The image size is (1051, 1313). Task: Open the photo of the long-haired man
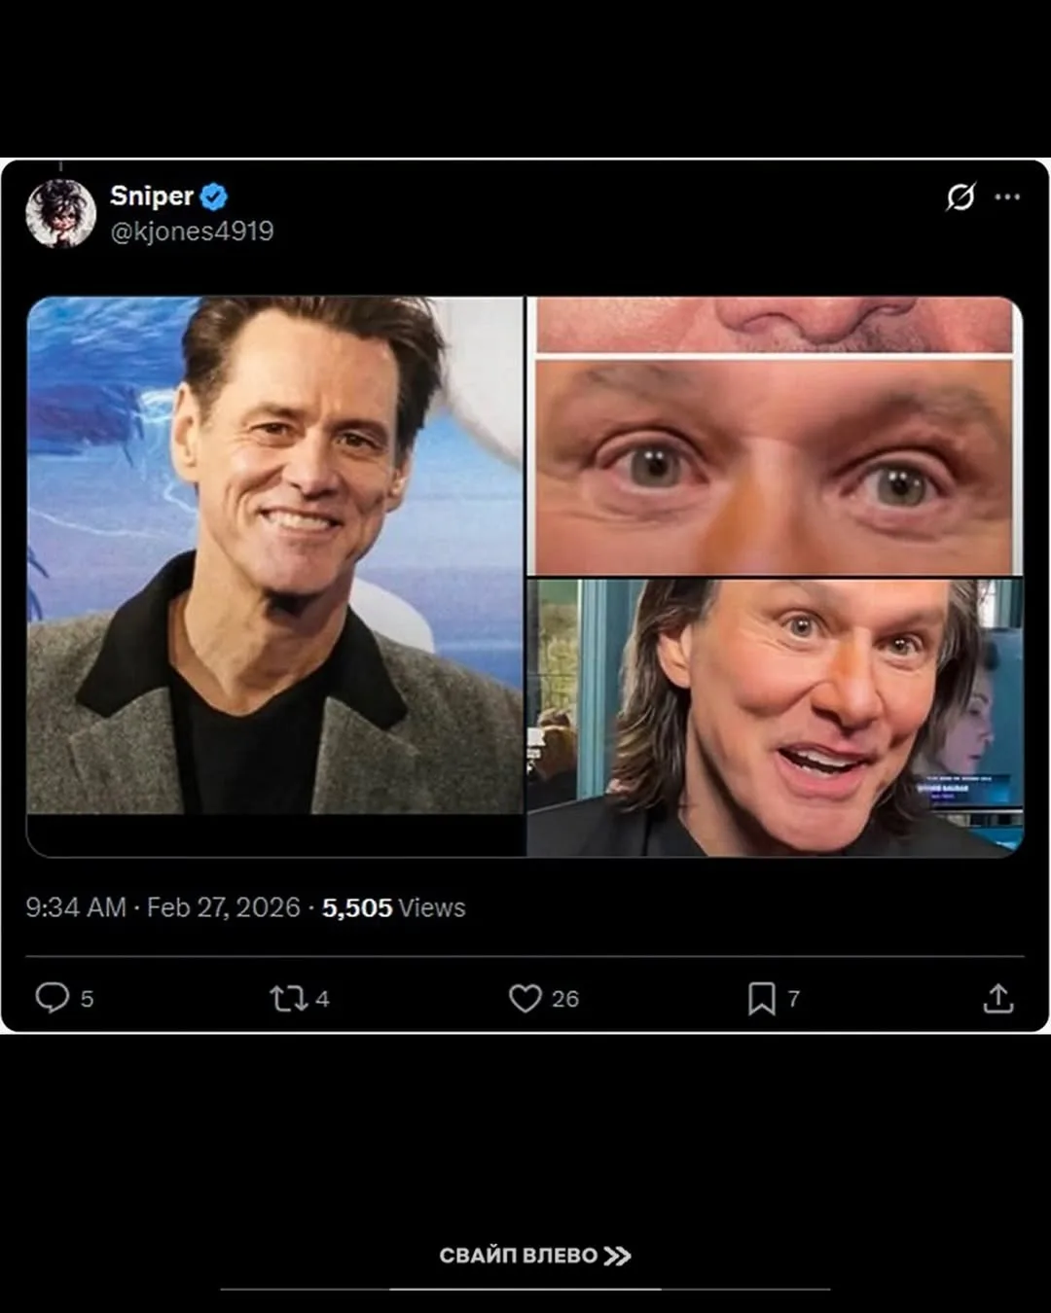pyautogui.click(x=775, y=718)
